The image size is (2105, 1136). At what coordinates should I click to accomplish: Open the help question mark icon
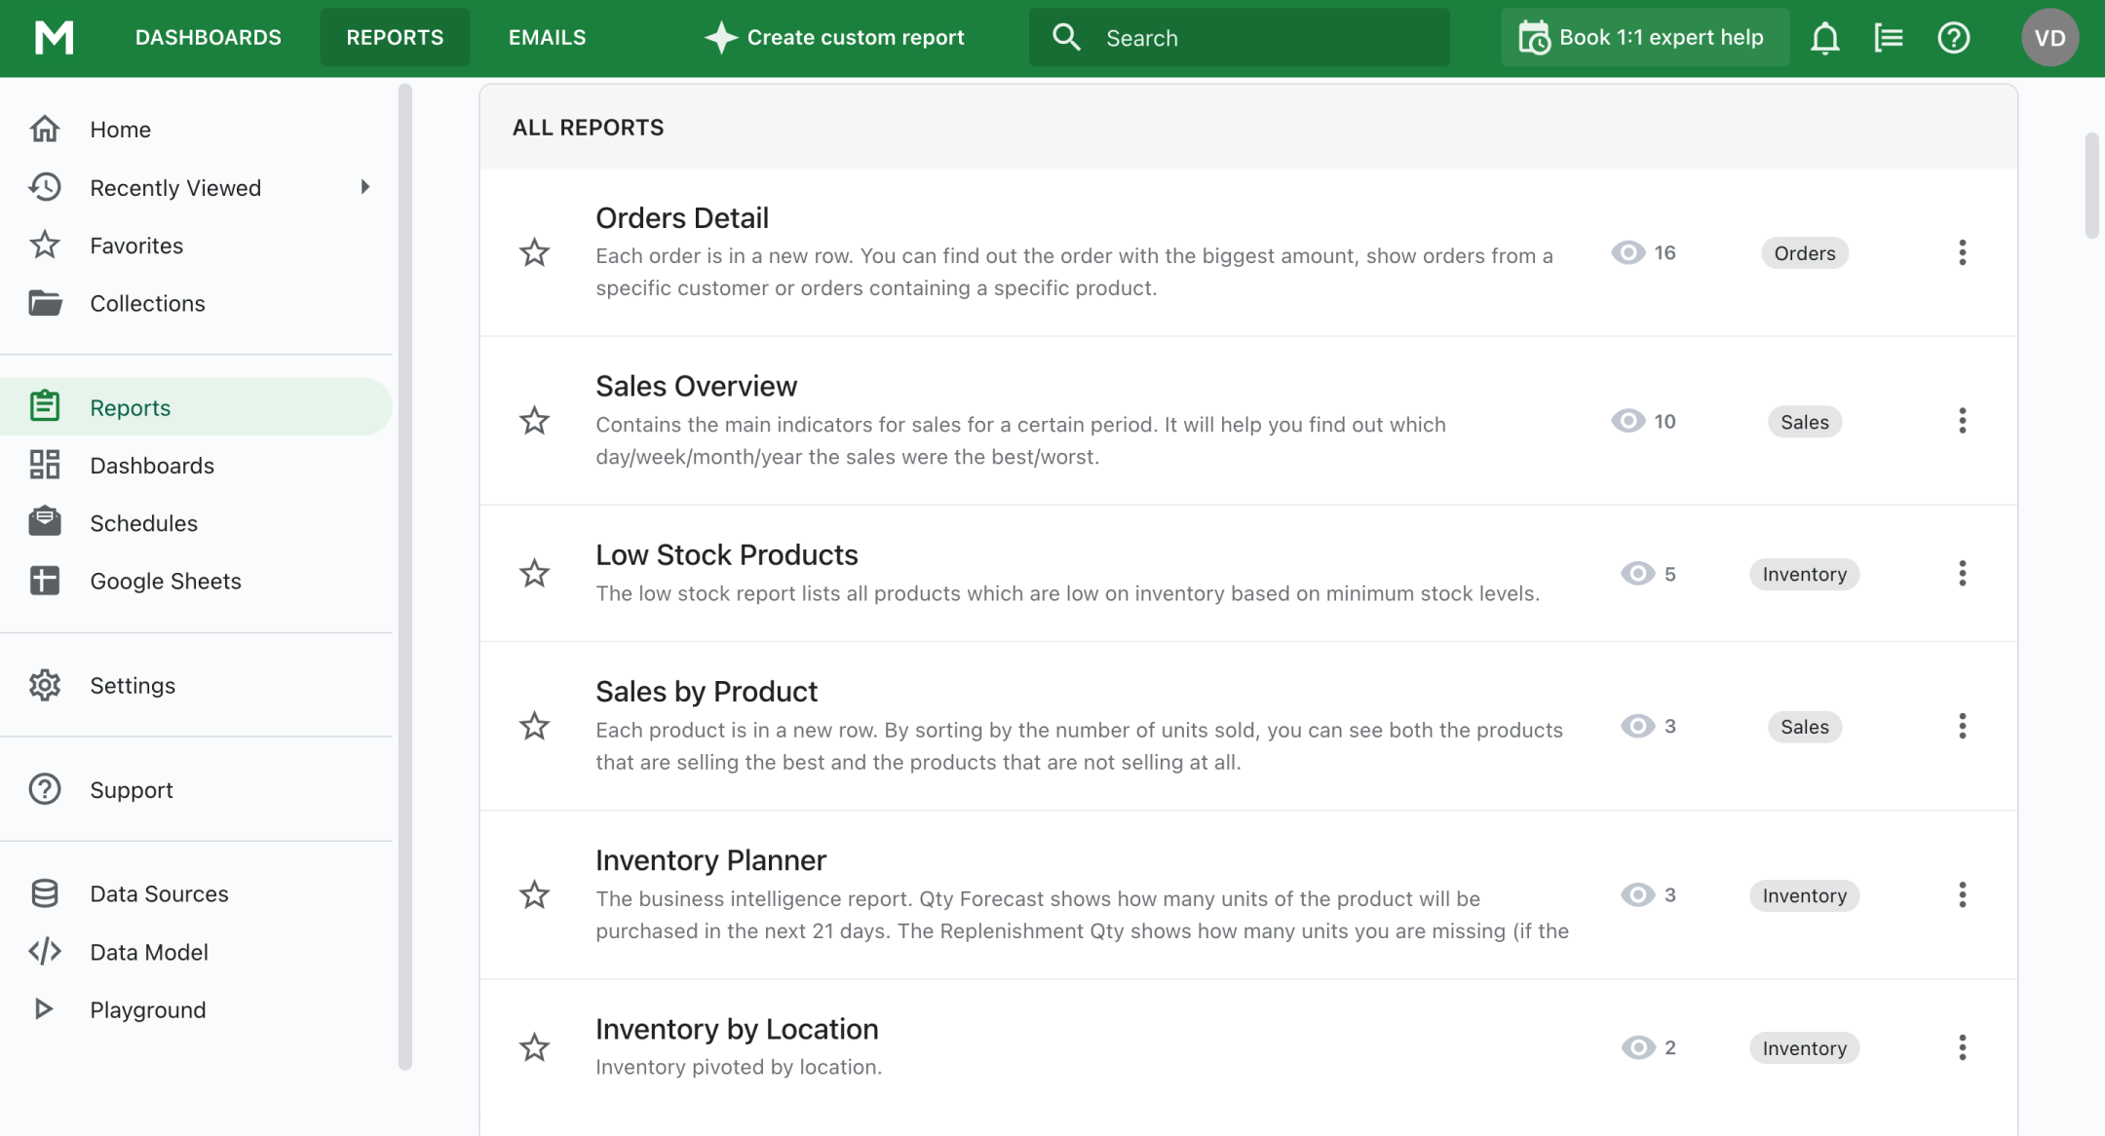[1953, 38]
